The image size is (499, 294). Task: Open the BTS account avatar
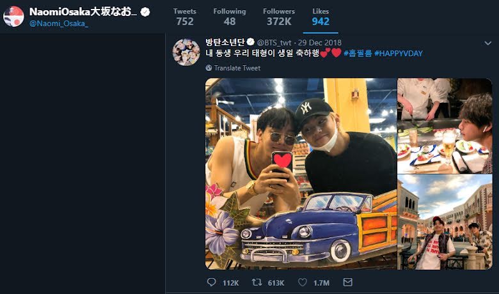[186, 52]
